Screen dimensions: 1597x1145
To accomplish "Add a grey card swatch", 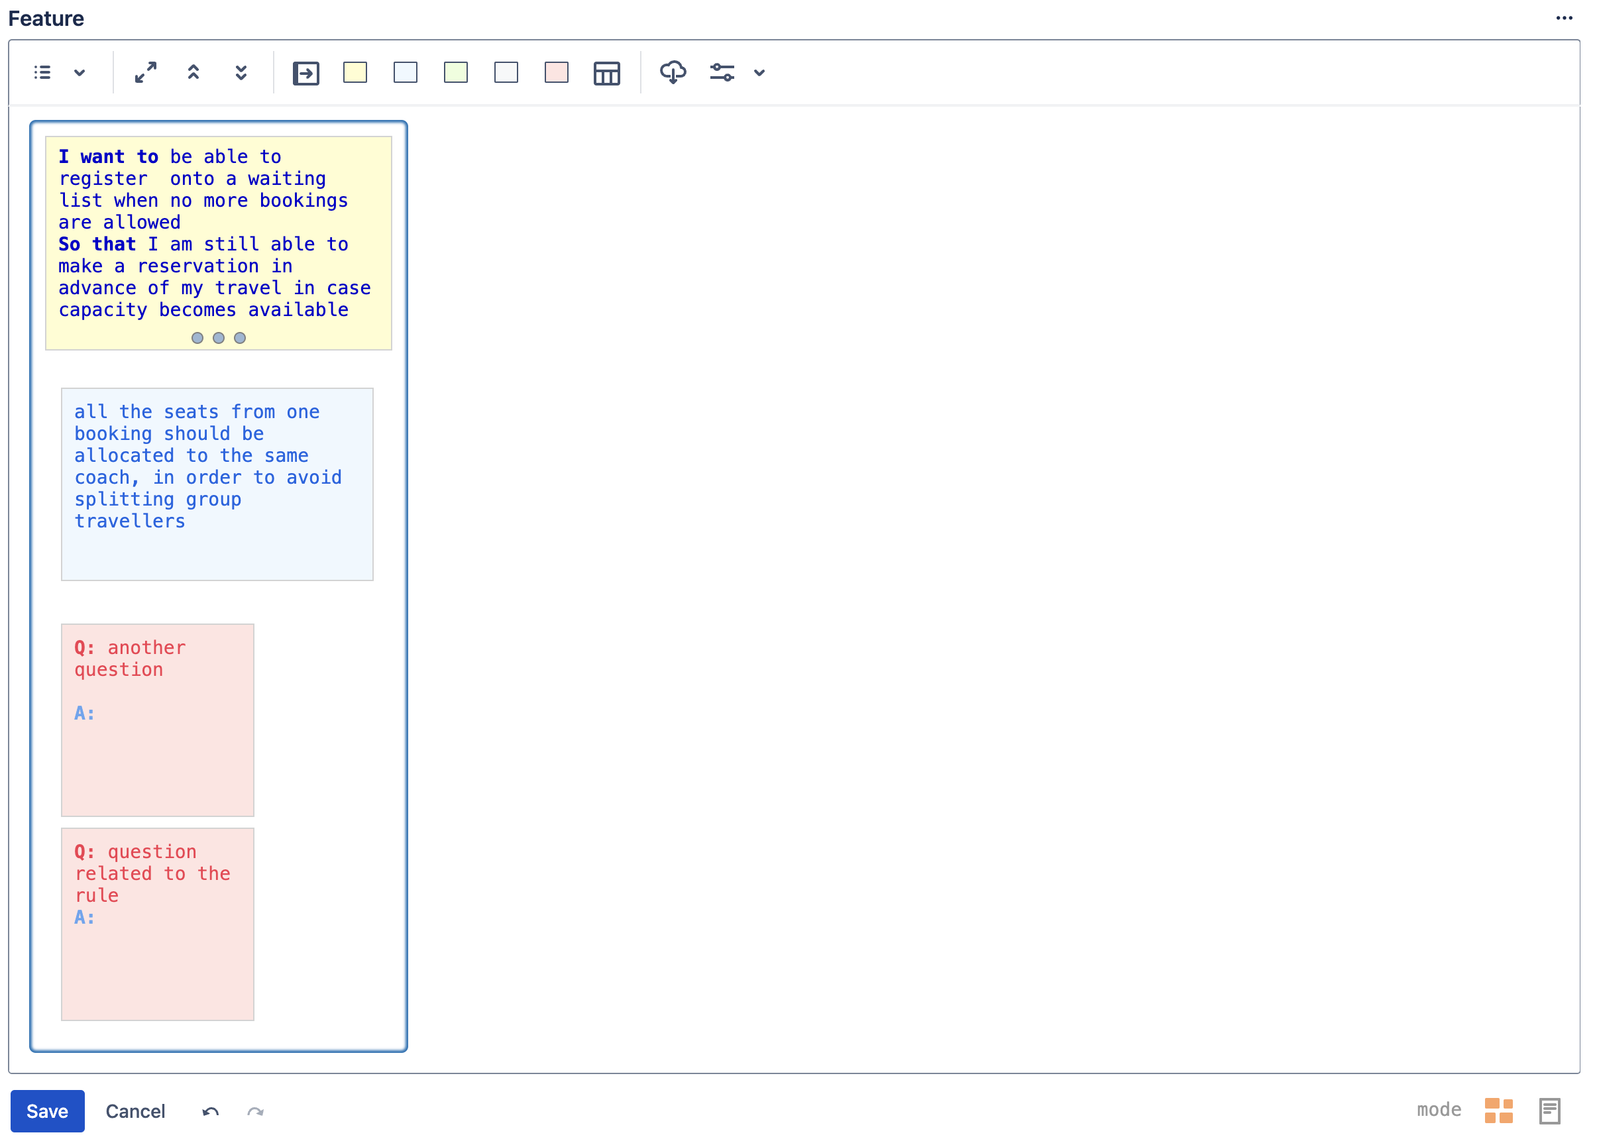I will click(x=506, y=72).
